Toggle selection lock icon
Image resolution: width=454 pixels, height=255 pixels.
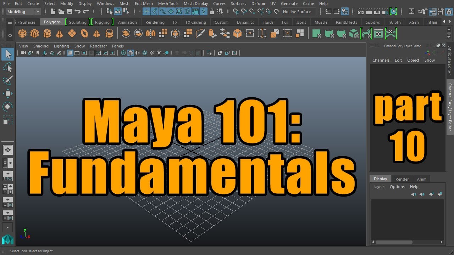click(212, 12)
